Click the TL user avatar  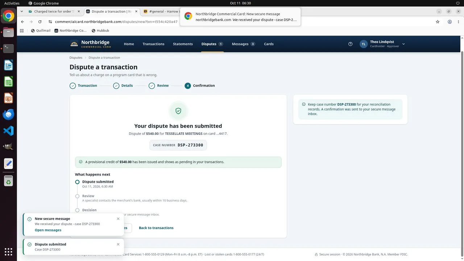(x=364, y=44)
